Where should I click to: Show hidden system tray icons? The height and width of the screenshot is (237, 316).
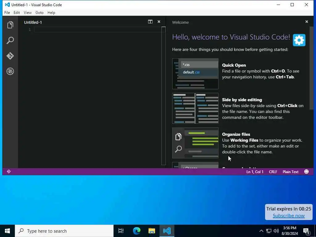[261, 231]
